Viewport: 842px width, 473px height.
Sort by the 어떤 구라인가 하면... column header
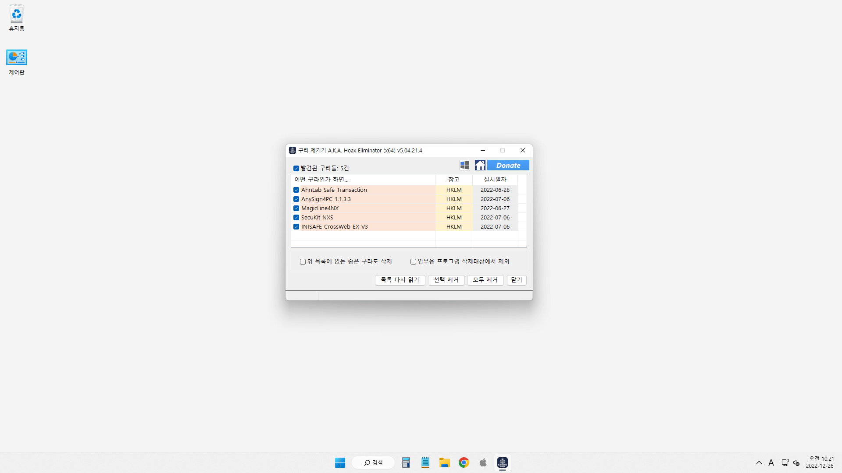tap(363, 180)
